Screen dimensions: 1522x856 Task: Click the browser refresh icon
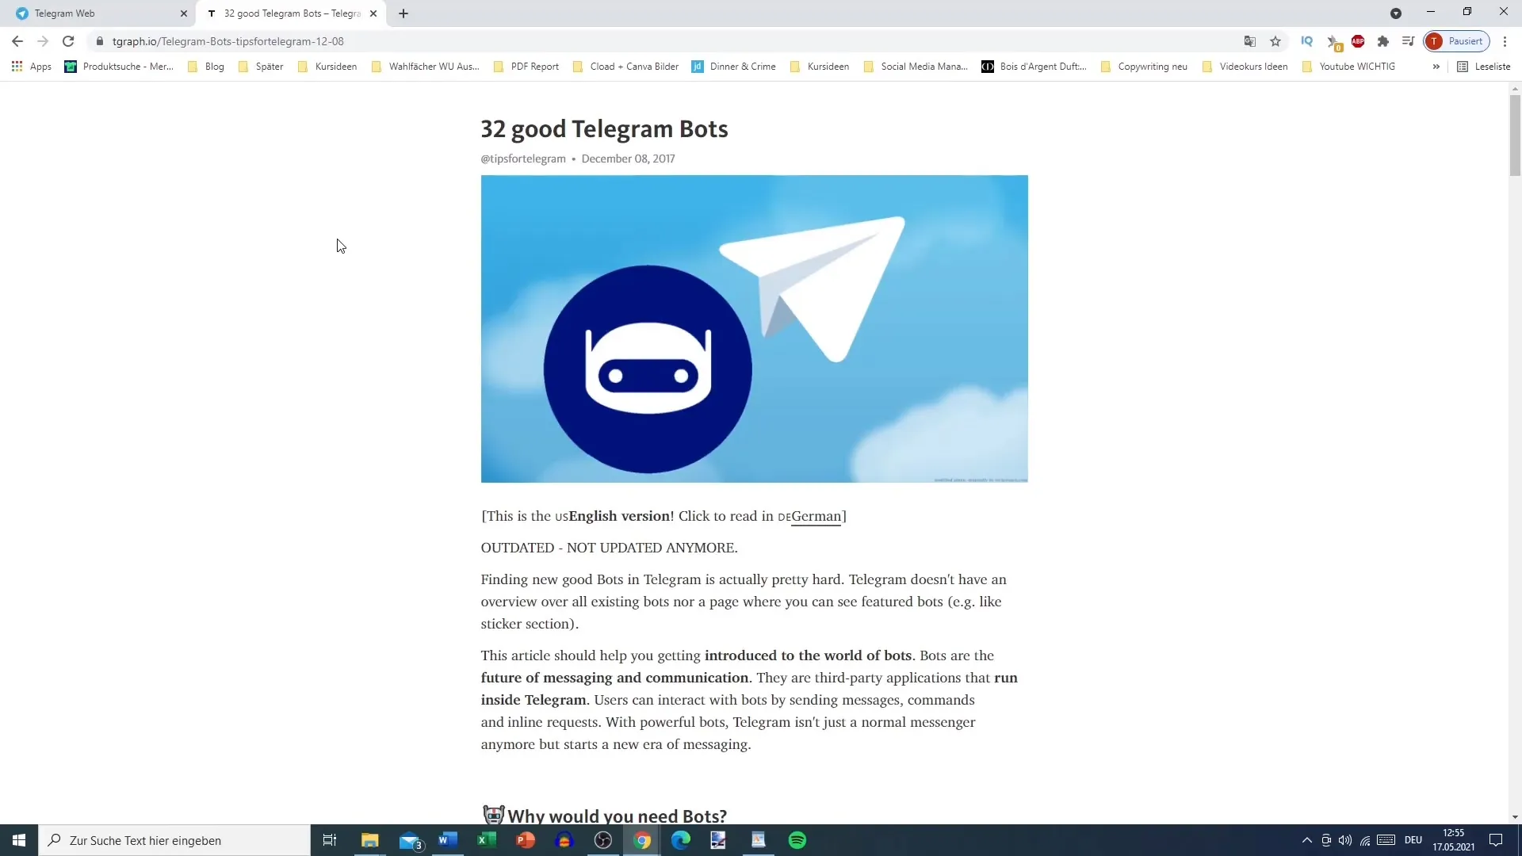67,40
